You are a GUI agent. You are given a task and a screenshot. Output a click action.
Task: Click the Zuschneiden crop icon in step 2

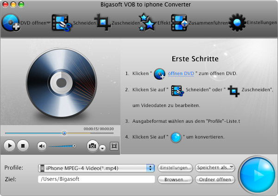(x=234, y=91)
